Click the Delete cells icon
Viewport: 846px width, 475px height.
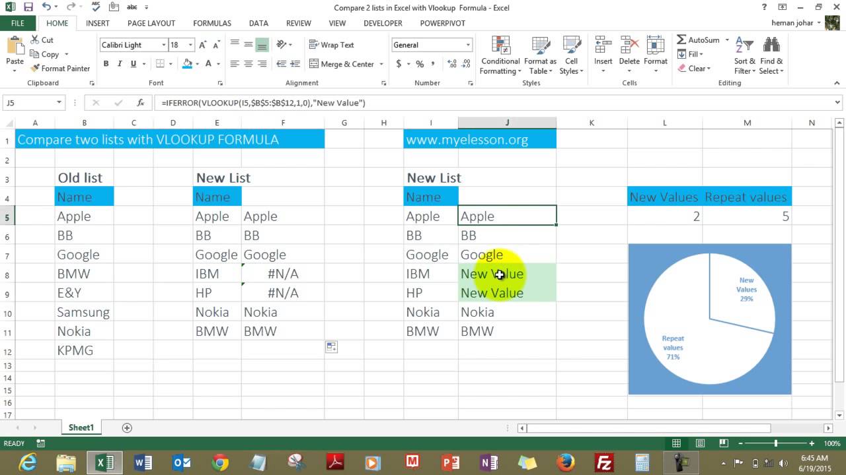point(629,46)
